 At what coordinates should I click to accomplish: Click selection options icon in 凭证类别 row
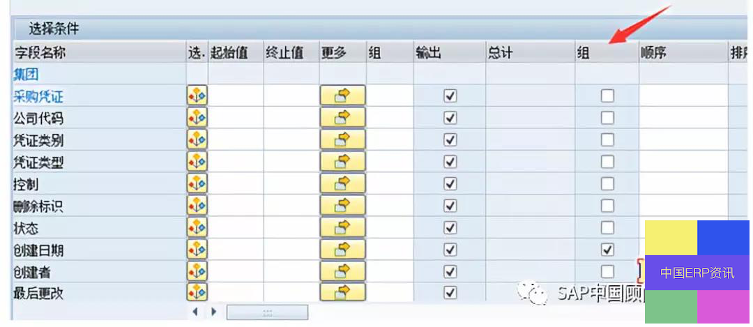pyautogui.click(x=197, y=139)
